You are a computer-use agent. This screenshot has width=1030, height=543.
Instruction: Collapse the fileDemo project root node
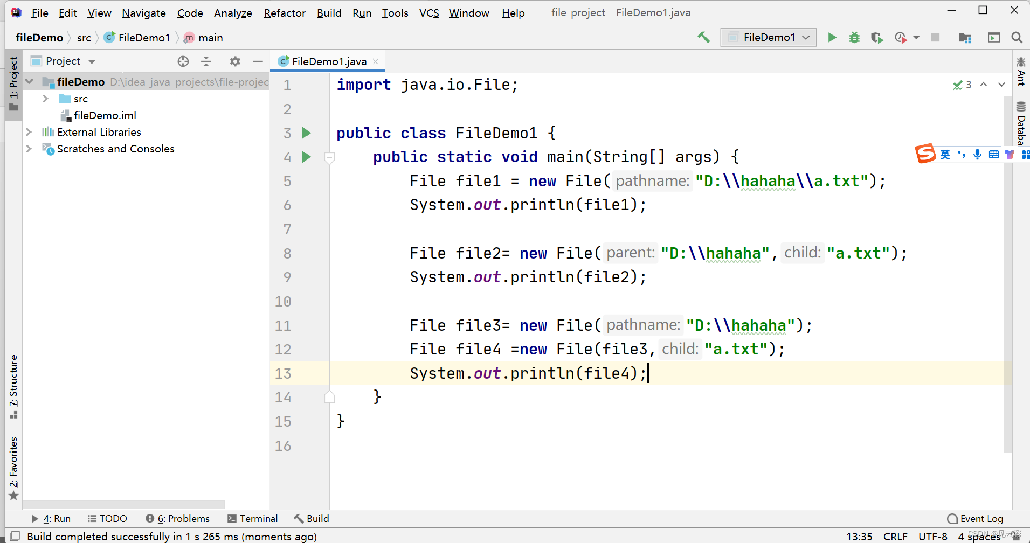[x=30, y=82]
